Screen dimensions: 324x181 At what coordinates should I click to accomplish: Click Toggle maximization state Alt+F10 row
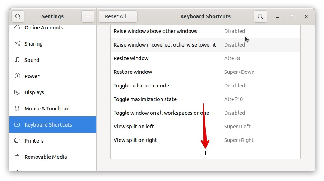205,99
